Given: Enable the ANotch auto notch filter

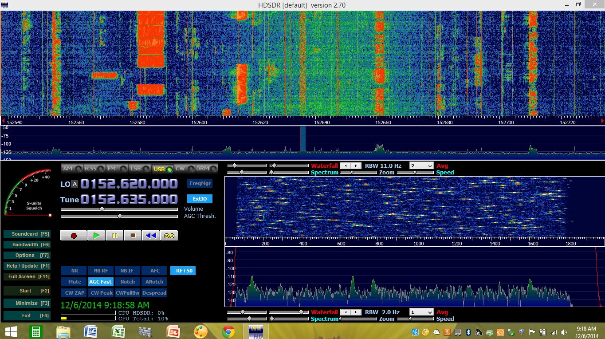Looking at the screenshot, I should [x=155, y=282].
